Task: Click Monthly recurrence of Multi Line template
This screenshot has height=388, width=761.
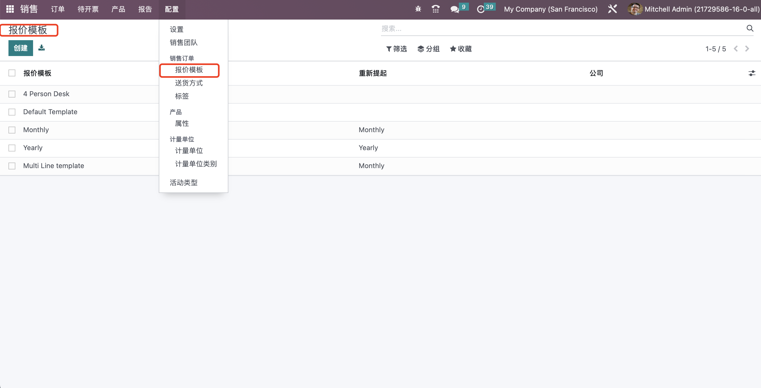Action: (371, 166)
